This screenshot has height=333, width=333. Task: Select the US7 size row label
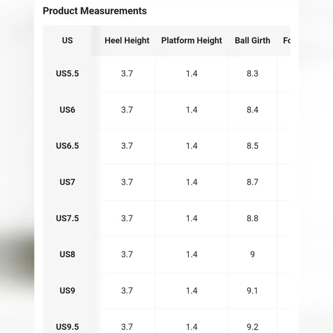tap(67, 182)
